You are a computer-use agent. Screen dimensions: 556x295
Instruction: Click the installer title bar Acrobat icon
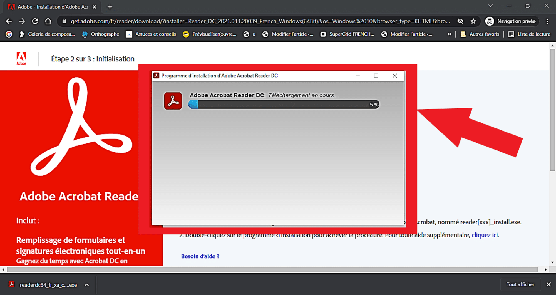[x=157, y=76]
